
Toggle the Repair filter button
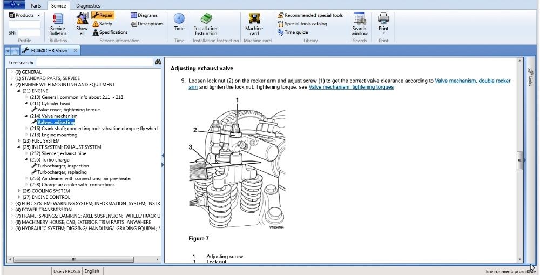(103, 15)
